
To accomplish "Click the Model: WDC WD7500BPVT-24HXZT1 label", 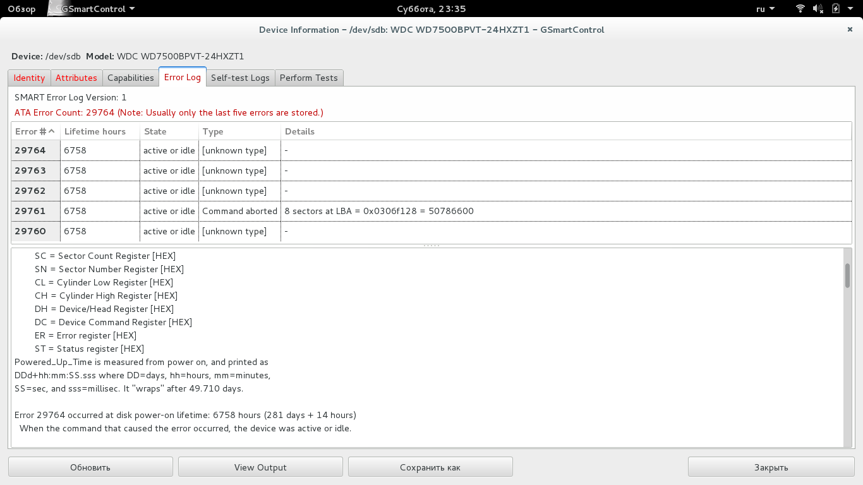I will click(x=165, y=56).
